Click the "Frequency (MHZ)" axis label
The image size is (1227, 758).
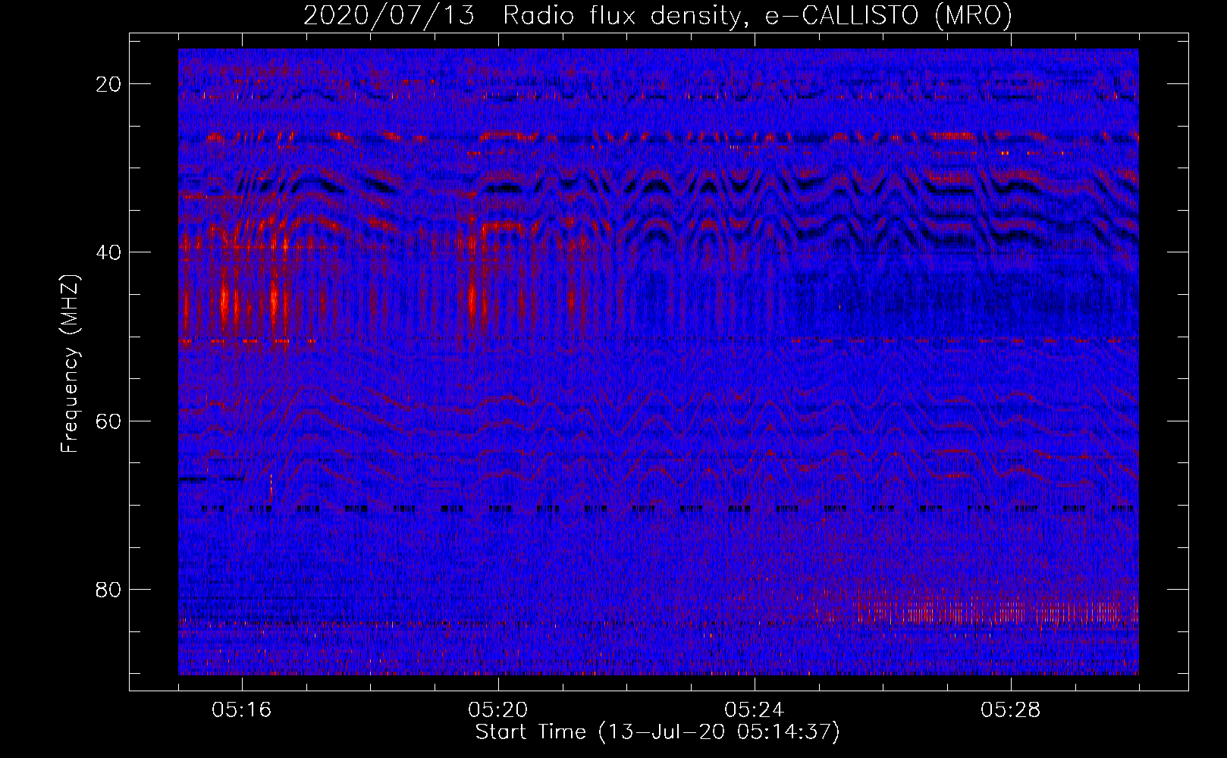(x=70, y=364)
